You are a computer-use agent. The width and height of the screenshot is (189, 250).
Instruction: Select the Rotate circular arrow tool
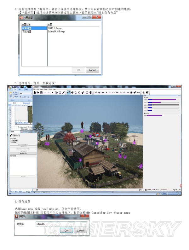click(x=76, y=92)
